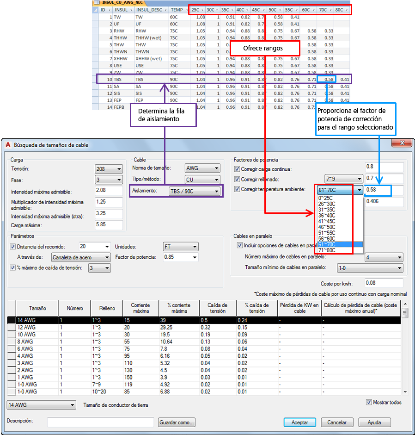Select 26~30C temperature range option

point(340,204)
